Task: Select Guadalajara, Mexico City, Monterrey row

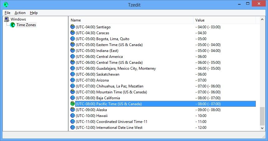Action: tap(163, 68)
